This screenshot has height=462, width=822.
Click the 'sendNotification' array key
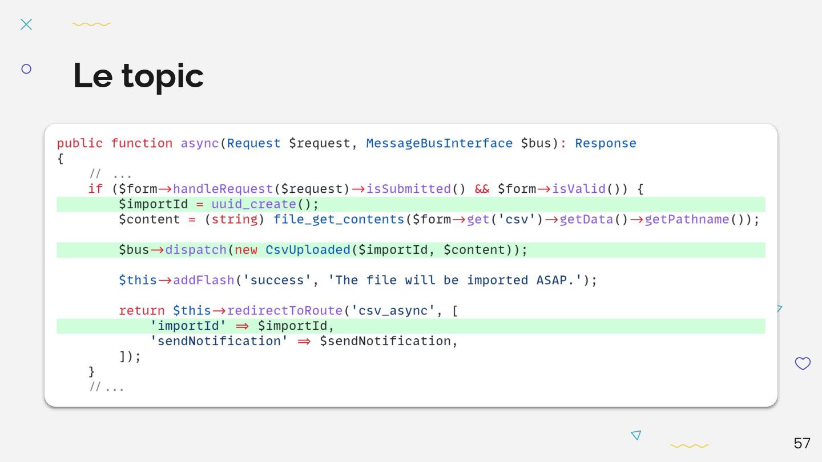click(219, 341)
